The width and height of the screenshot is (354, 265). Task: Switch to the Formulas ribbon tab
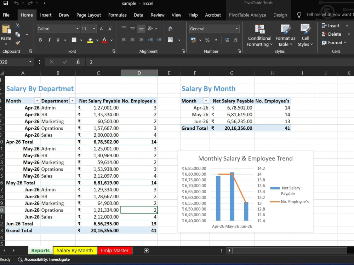tap(117, 15)
